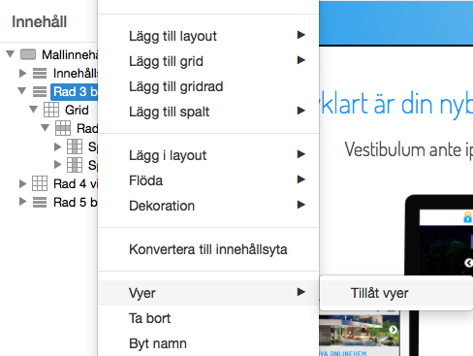Select the Rad 4 tree item

click(x=76, y=184)
